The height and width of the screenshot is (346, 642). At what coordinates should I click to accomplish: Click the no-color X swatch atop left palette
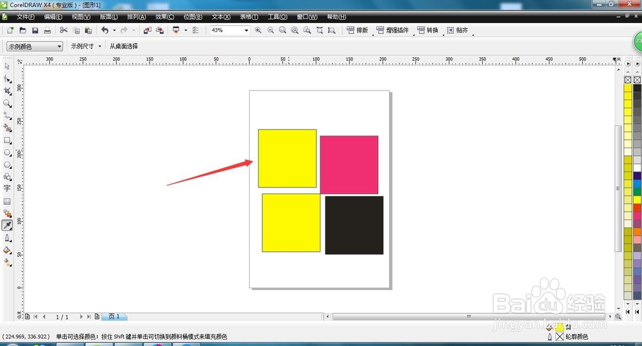(628, 80)
